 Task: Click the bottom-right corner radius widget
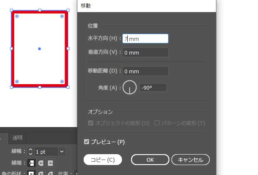(x=62, y=82)
